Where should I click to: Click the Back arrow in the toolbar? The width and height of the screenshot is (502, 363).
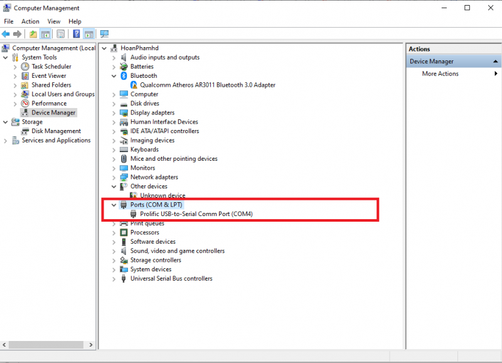point(6,34)
